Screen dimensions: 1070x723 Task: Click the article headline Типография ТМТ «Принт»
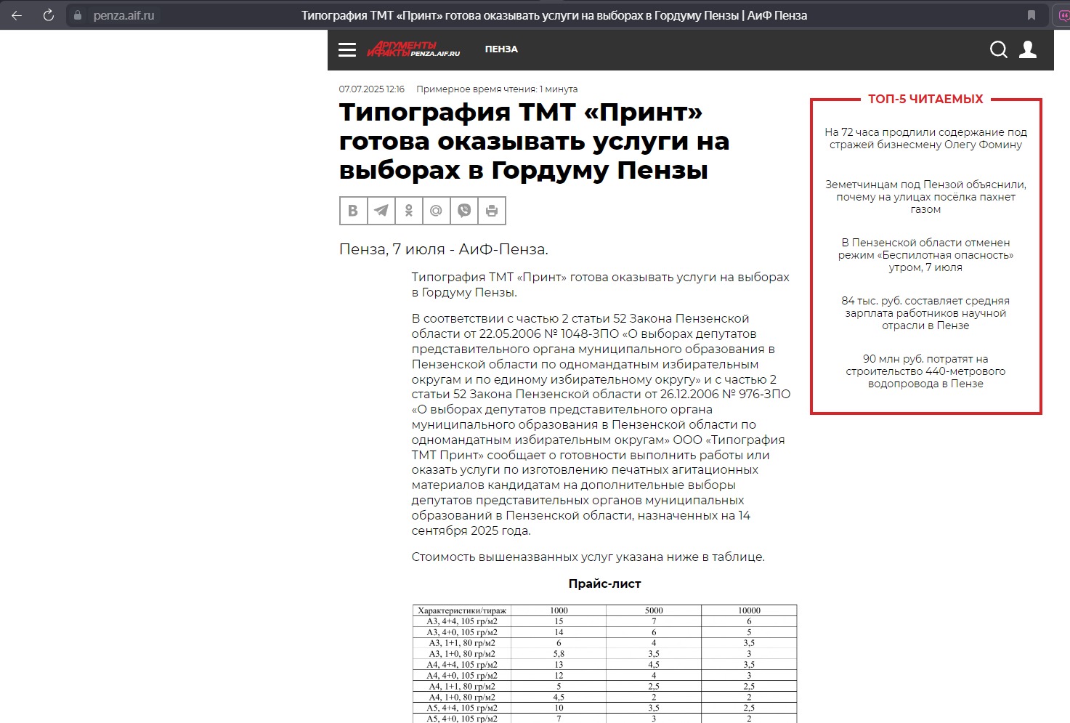(534, 141)
